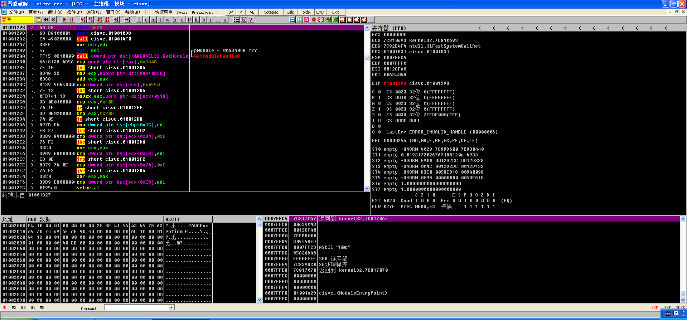Image resolution: width=687 pixels, height=320 pixels.
Task: Click the Step over toolbar icon
Action: coord(91,20)
